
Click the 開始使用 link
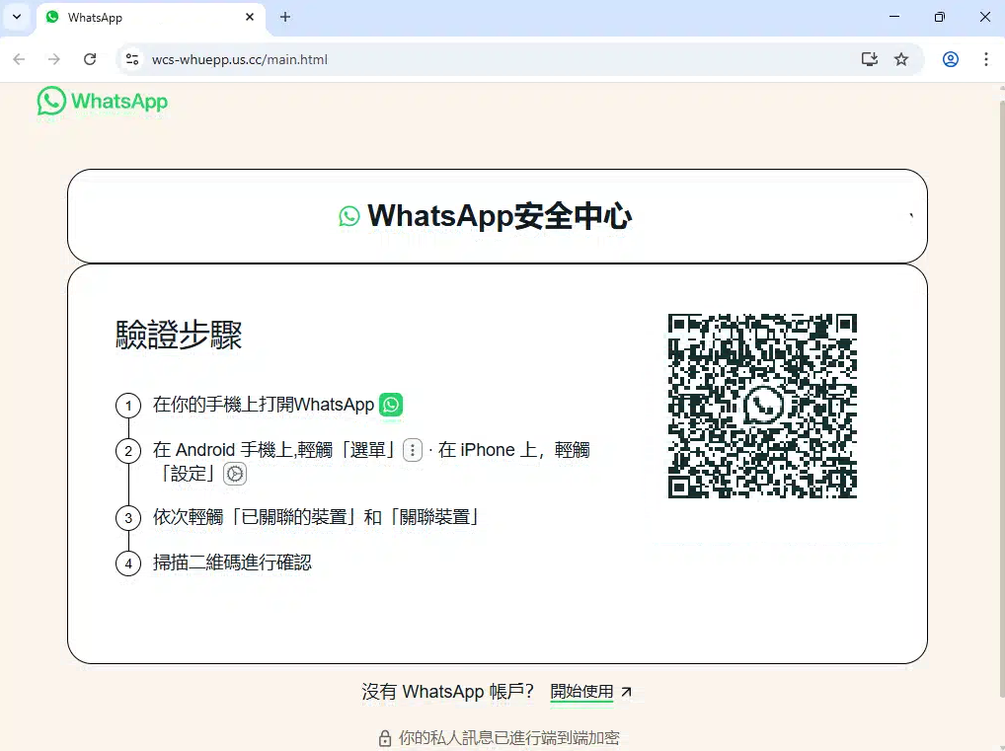582,692
